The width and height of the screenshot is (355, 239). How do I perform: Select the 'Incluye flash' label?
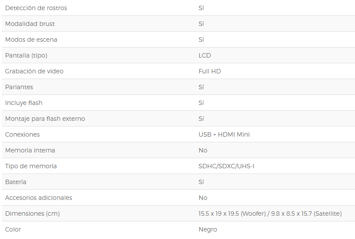(x=24, y=103)
